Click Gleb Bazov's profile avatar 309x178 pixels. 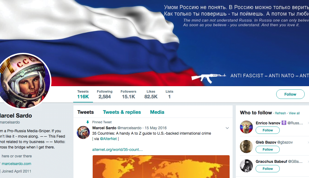tap(246, 146)
